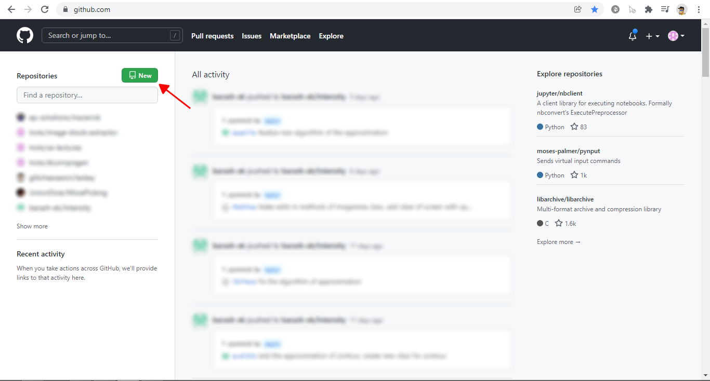
Task: Open the profile avatar menu
Action: click(676, 36)
